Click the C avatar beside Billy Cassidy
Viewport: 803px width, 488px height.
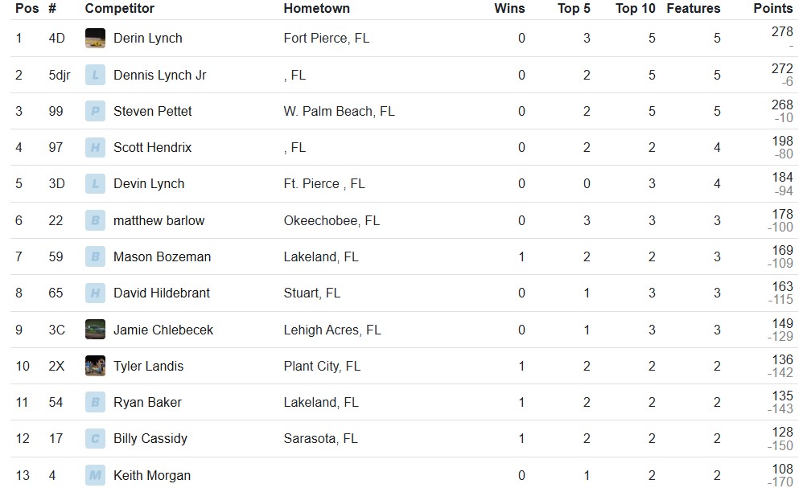[x=95, y=438]
